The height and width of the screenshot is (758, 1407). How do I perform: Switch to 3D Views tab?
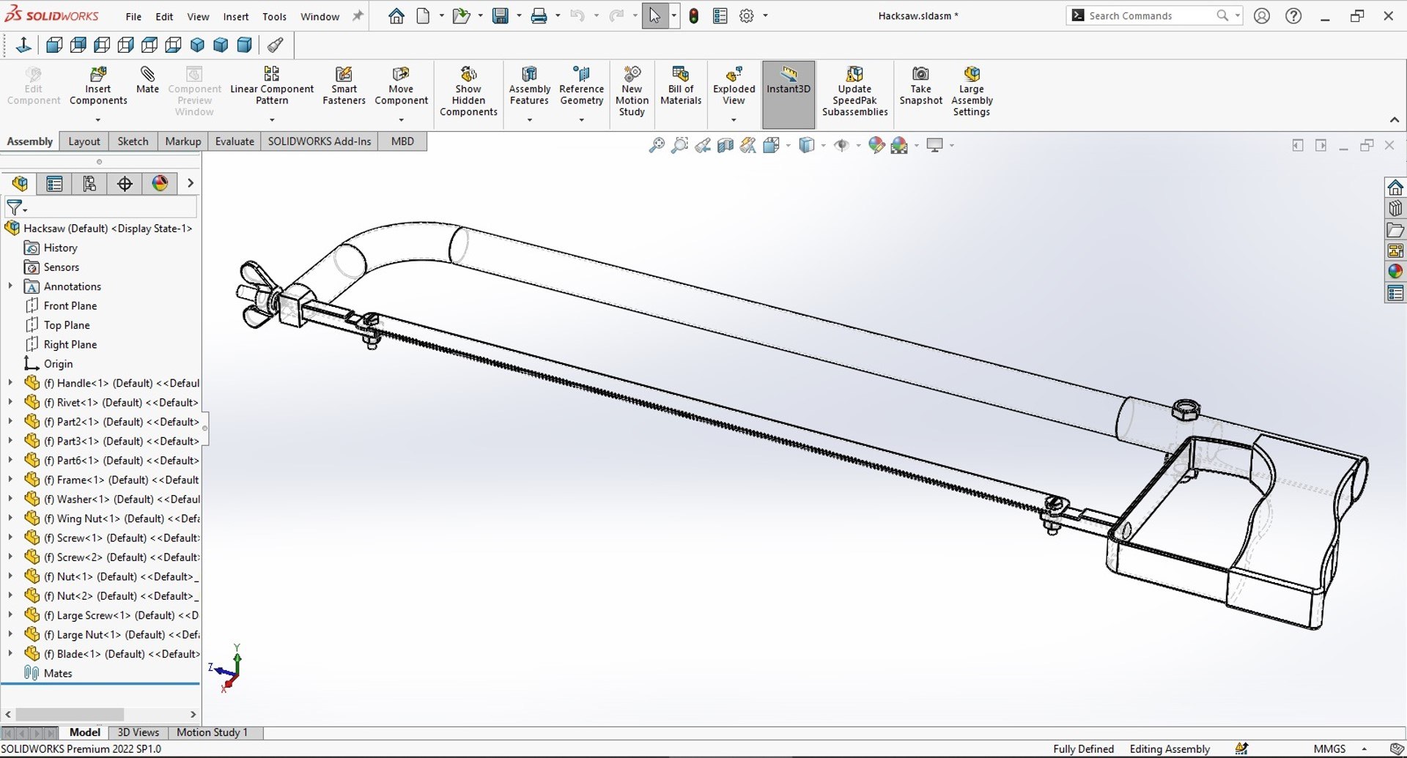click(x=138, y=732)
